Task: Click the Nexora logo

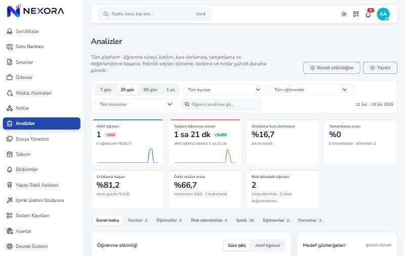Action: pyautogui.click(x=35, y=11)
